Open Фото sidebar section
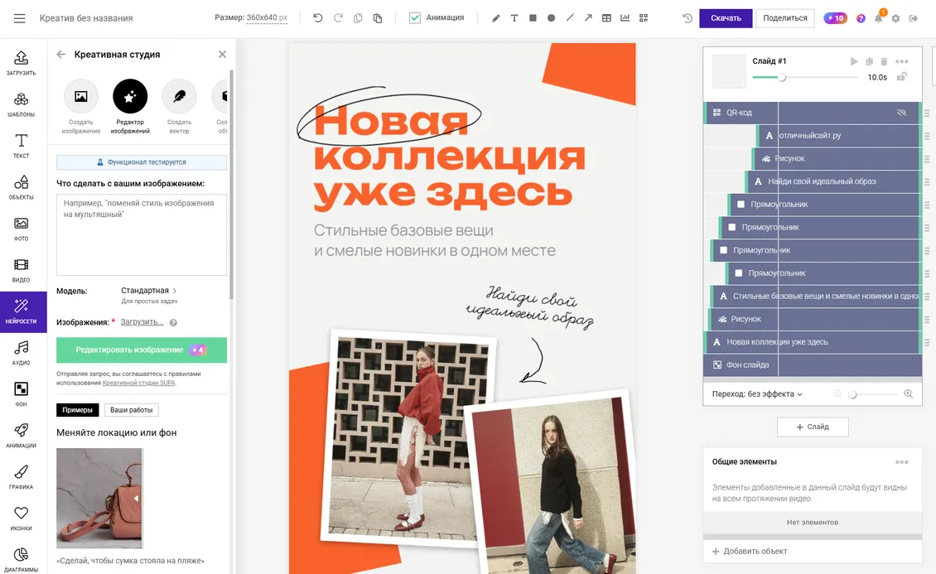Image resolution: width=936 pixels, height=574 pixels. click(x=21, y=229)
